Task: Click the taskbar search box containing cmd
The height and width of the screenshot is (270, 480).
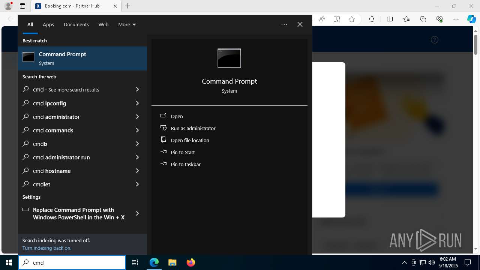Action: [x=72, y=262]
